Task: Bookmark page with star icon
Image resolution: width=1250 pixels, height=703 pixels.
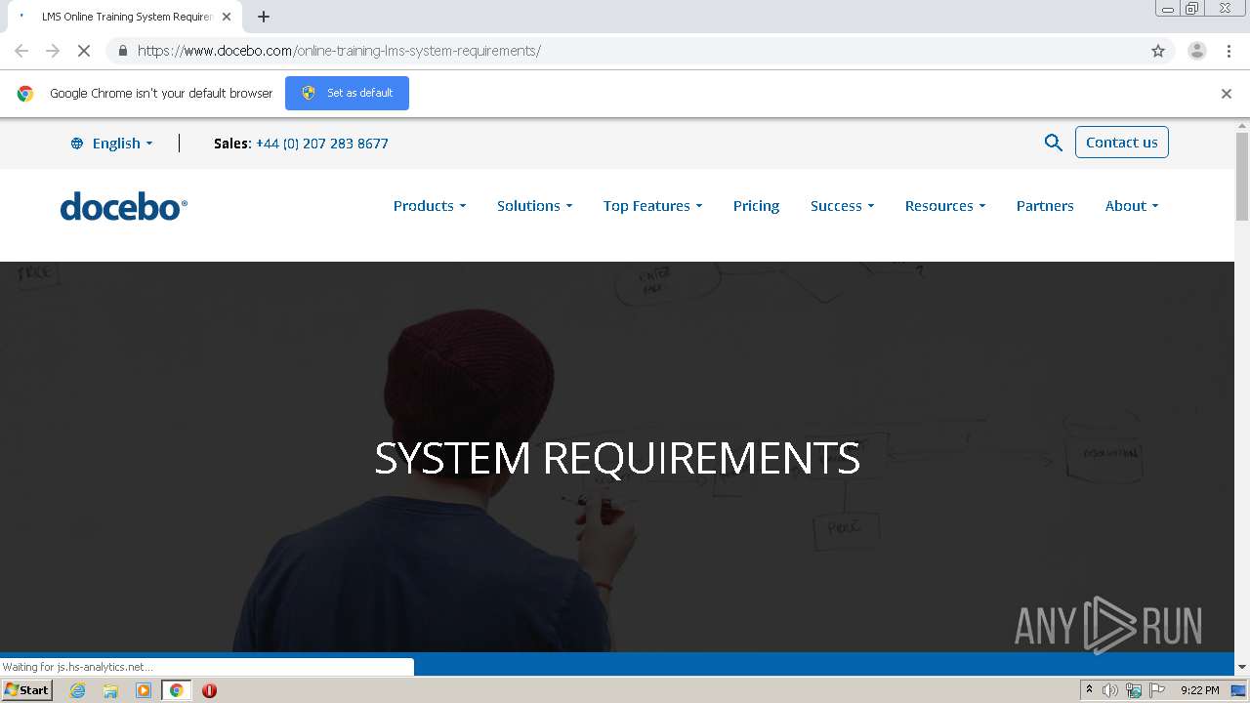Action: coord(1158,51)
